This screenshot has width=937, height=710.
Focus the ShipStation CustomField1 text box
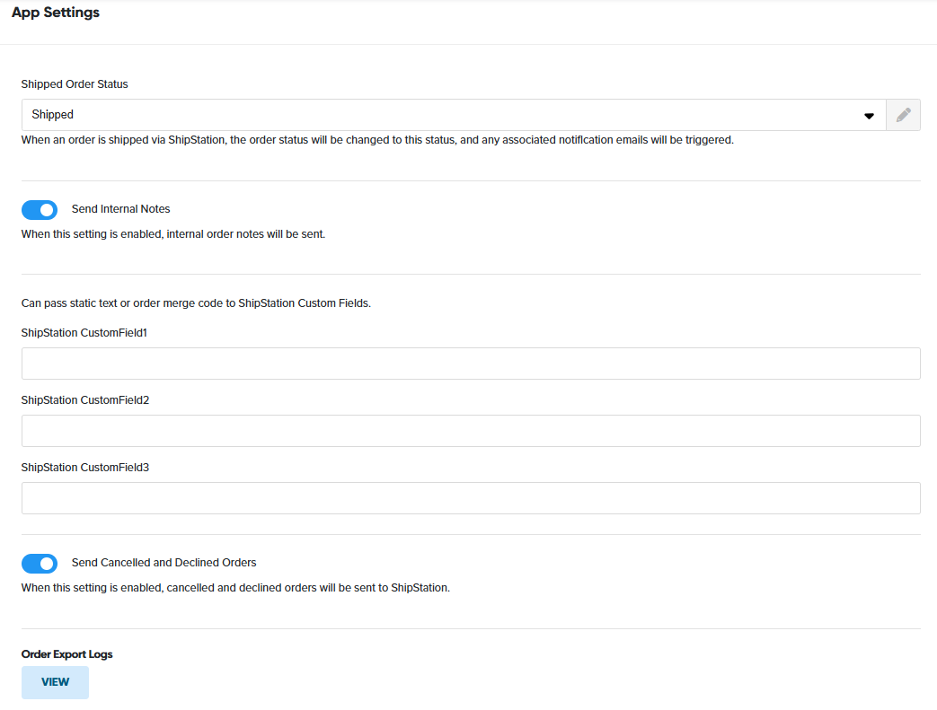pos(471,364)
